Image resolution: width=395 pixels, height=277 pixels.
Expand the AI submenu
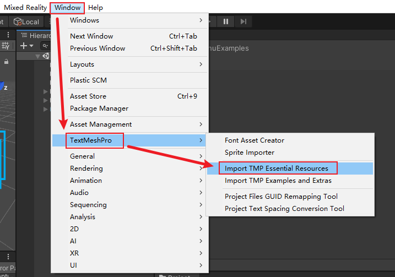[x=129, y=241]
